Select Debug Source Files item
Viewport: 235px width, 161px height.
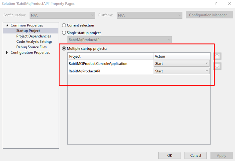pyautogui.click(x=32, y=47)
